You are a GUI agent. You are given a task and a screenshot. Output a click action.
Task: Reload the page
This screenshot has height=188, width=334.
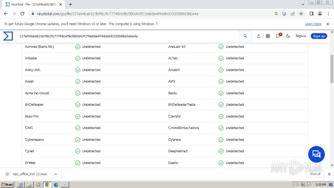pos(22,14)
